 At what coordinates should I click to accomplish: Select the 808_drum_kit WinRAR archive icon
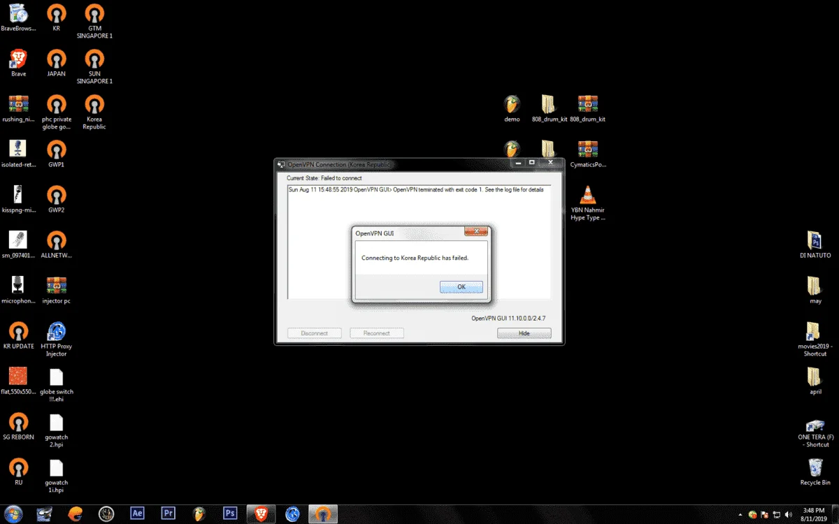587,108
